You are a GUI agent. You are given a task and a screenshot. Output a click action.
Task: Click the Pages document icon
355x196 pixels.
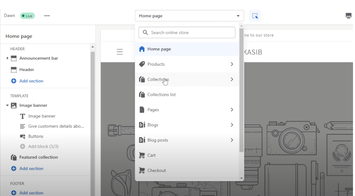[x=142, y=110]
